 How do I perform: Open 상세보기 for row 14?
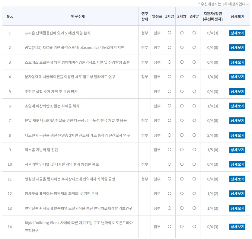[x=238, y=227]
